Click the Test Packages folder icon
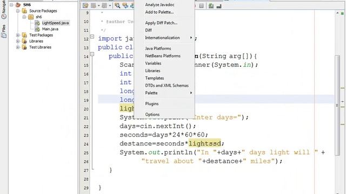Viewport: 346px width, 194px height. (24, 35)
